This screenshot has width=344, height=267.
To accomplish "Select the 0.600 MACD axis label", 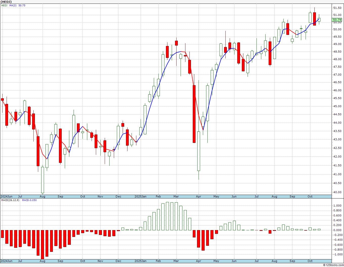I will tap(337, 215).
